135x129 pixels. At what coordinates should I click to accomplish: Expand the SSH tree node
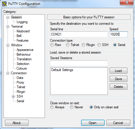coord(13,97)
